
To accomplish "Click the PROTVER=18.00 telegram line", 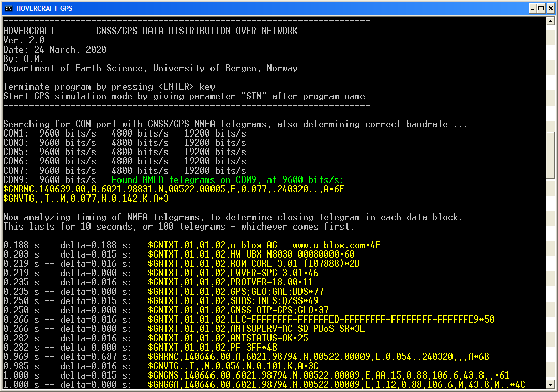I will tap(230, 282).
